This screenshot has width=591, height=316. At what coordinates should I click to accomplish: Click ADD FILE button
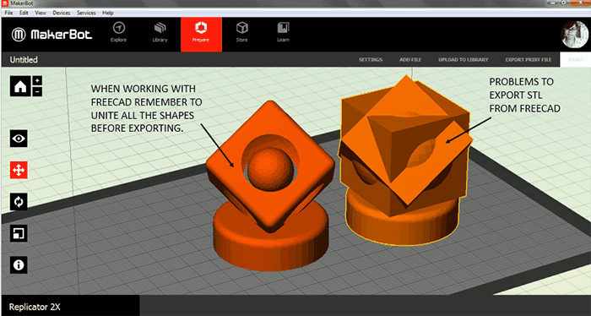tap(410, 60)
